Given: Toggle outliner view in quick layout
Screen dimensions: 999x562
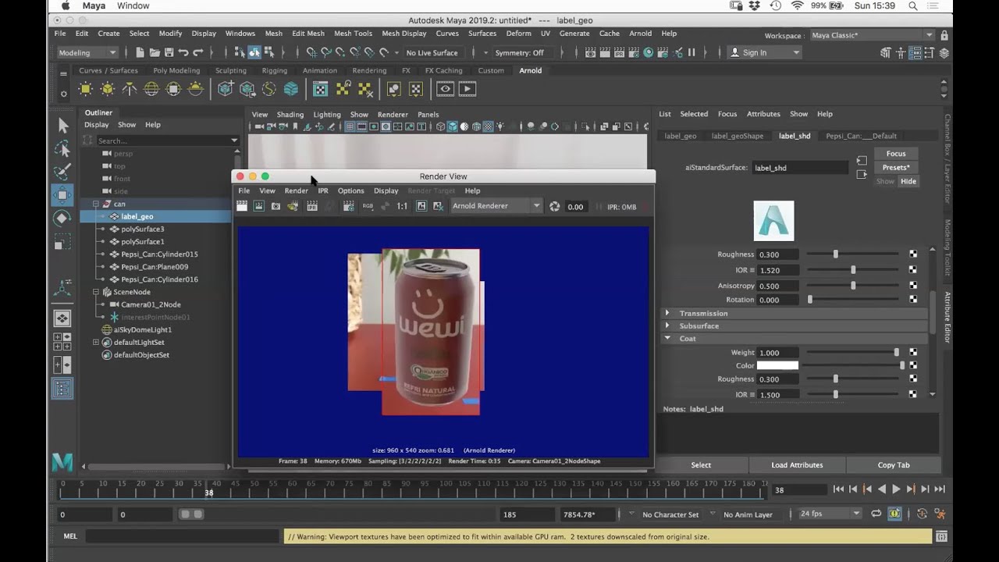Looking at the screenshot, I should pyautogui.click(x=62, y=389).
